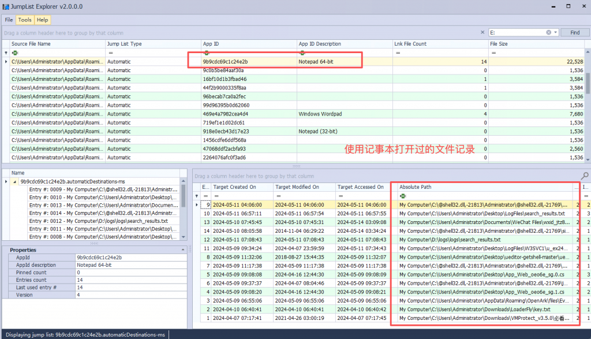Click filter operator icon under Source File Name
The image size is (591, 339).
click(x=15, y=53)
